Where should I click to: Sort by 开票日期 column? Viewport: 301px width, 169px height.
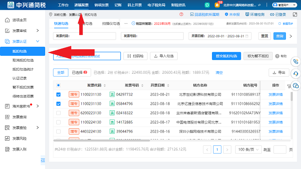click(x=168, y=85)
